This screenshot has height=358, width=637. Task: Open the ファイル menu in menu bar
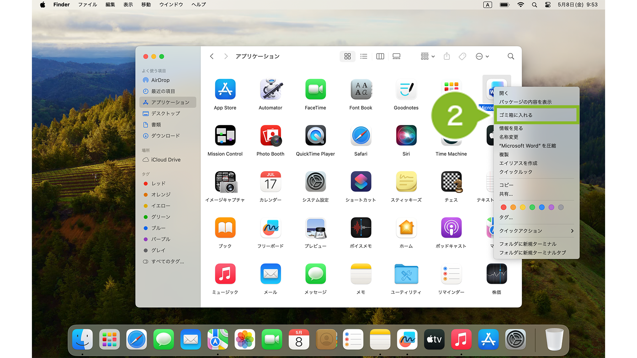tap(88, 5)
